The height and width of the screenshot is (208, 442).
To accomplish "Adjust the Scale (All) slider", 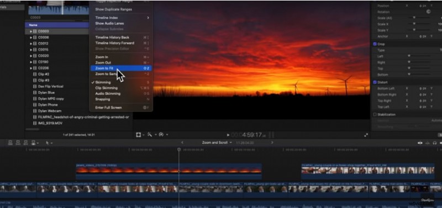I will point(419,18).
